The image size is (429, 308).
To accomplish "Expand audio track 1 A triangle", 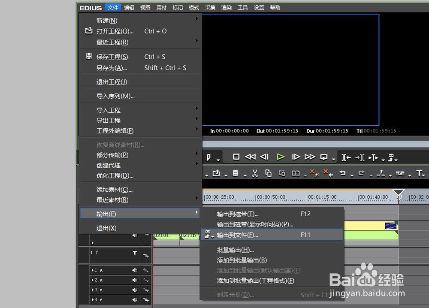I will (x=93, y=270).
